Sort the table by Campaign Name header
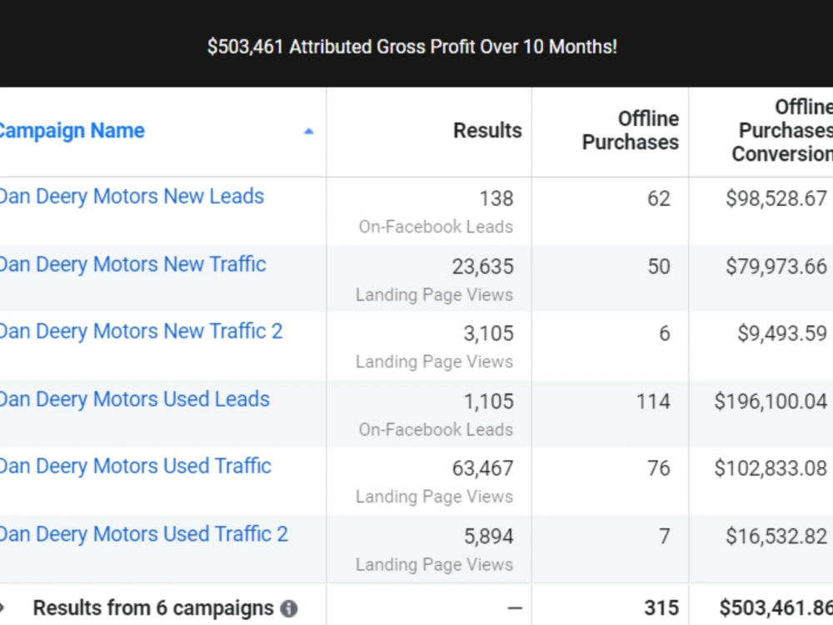The image size is (833, 625). point(72,131)
